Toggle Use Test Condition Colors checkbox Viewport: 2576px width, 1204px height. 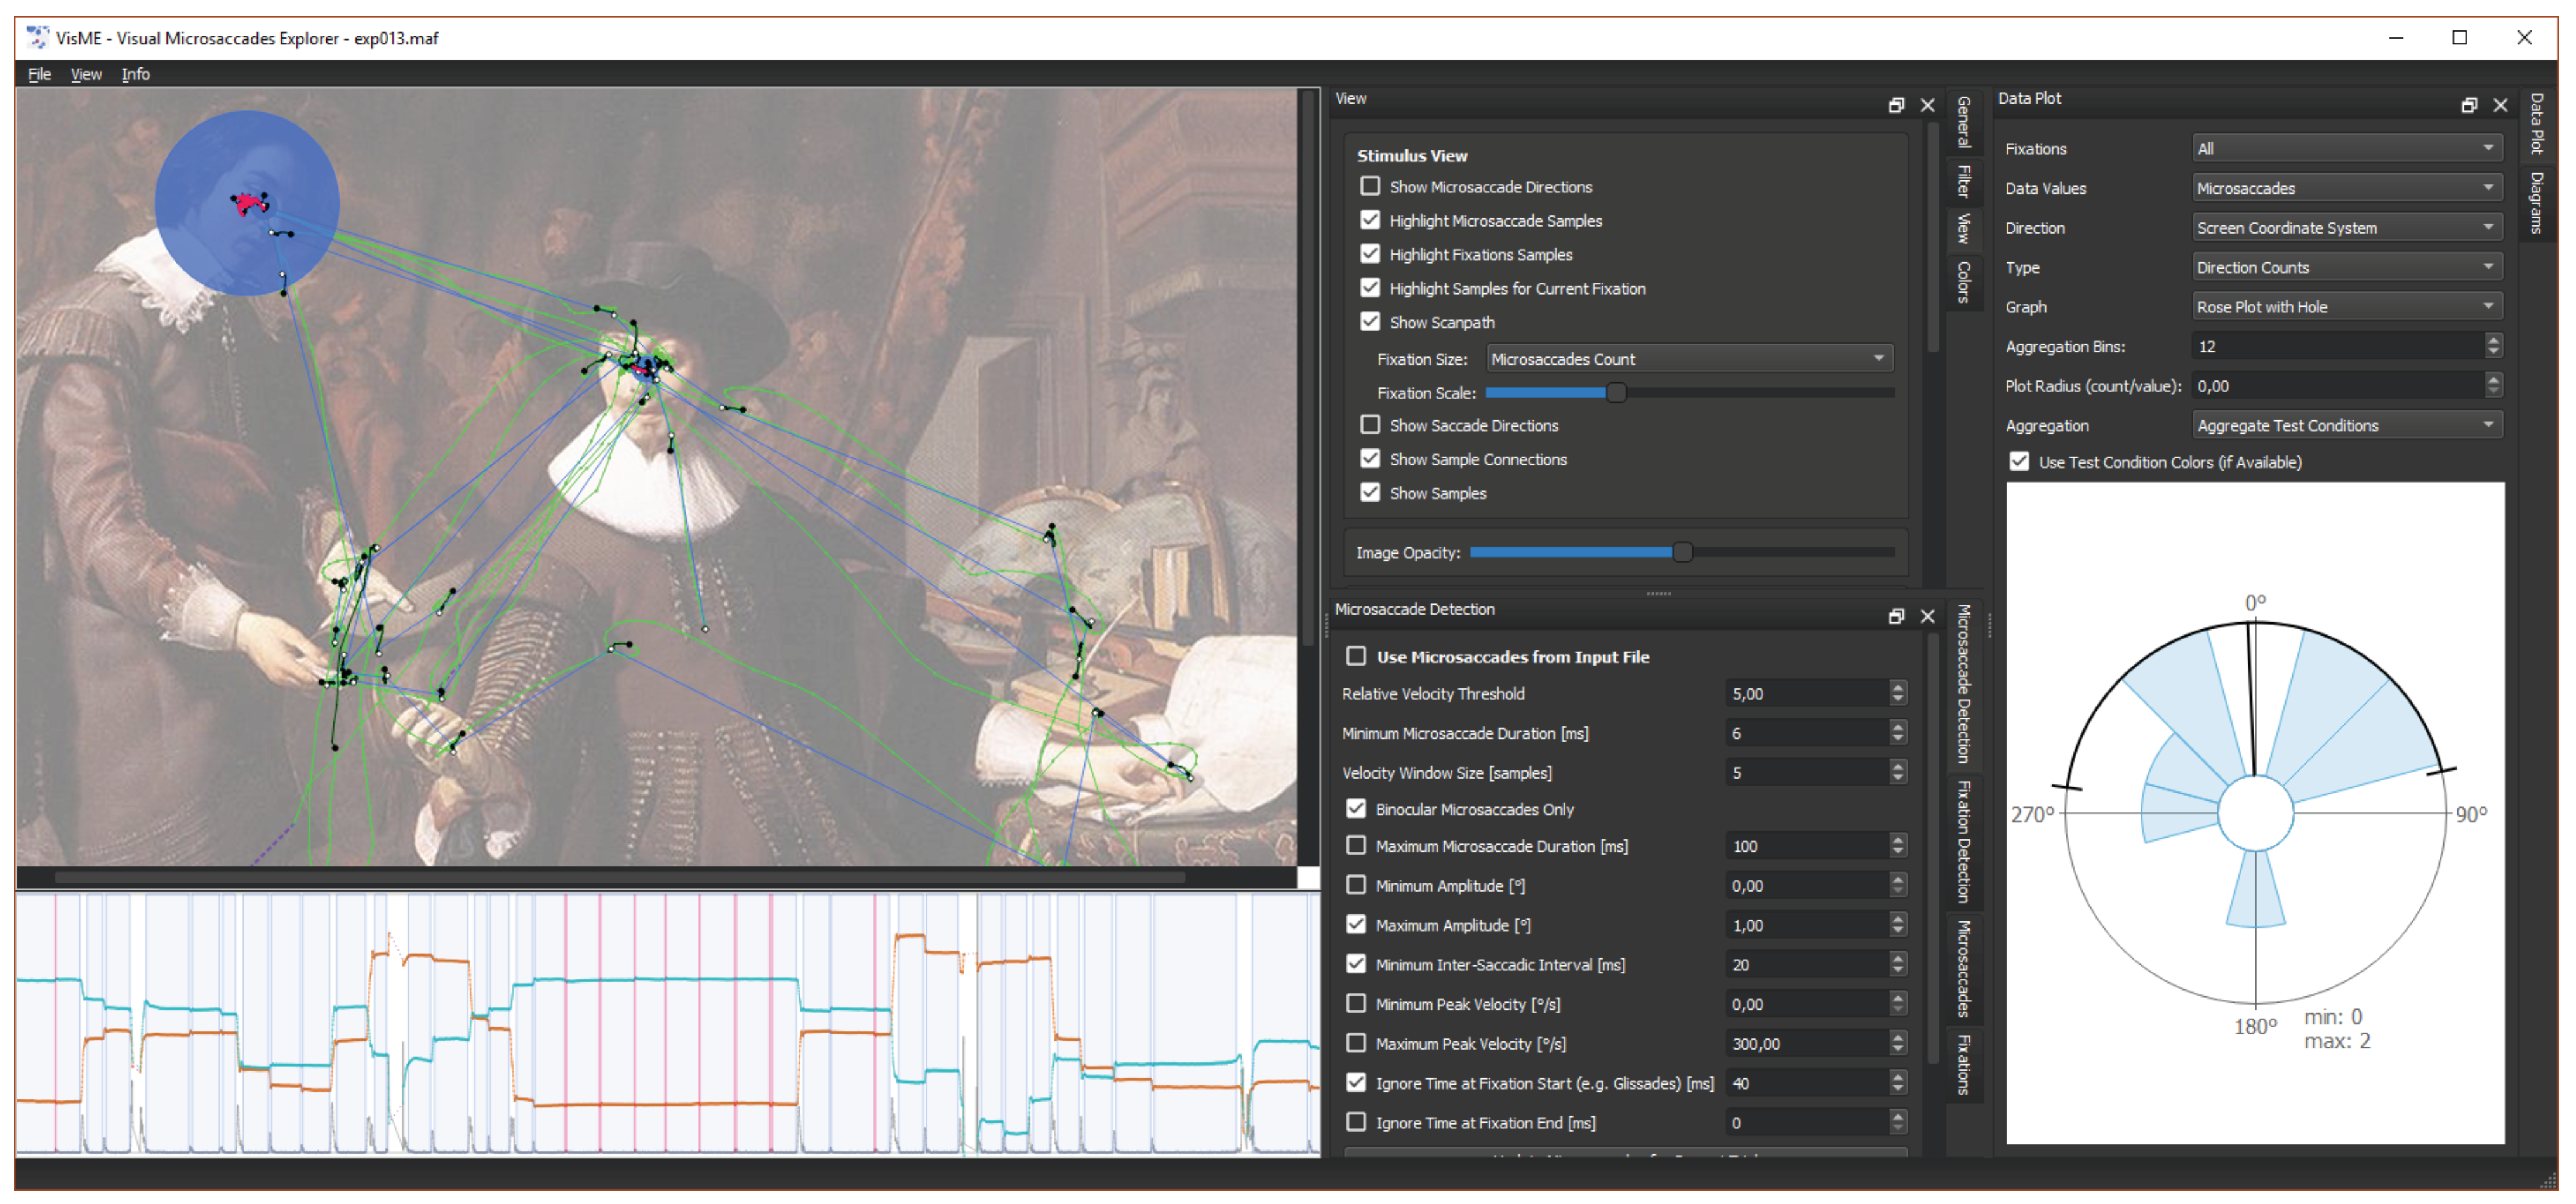[2019, 462]
